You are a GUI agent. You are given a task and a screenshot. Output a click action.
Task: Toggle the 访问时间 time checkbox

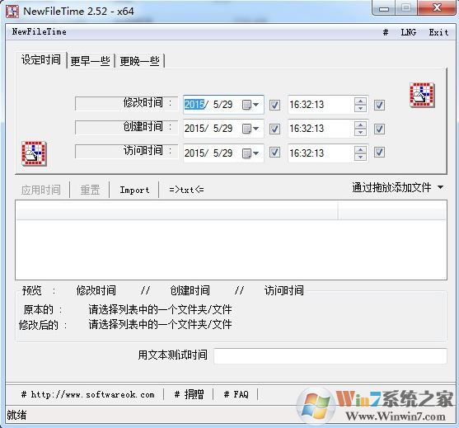(x=379, y=153)
